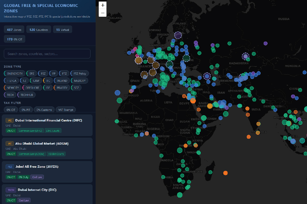
Task: Open the Abu Dhabi Global Market entry
Action: (42, 143)
